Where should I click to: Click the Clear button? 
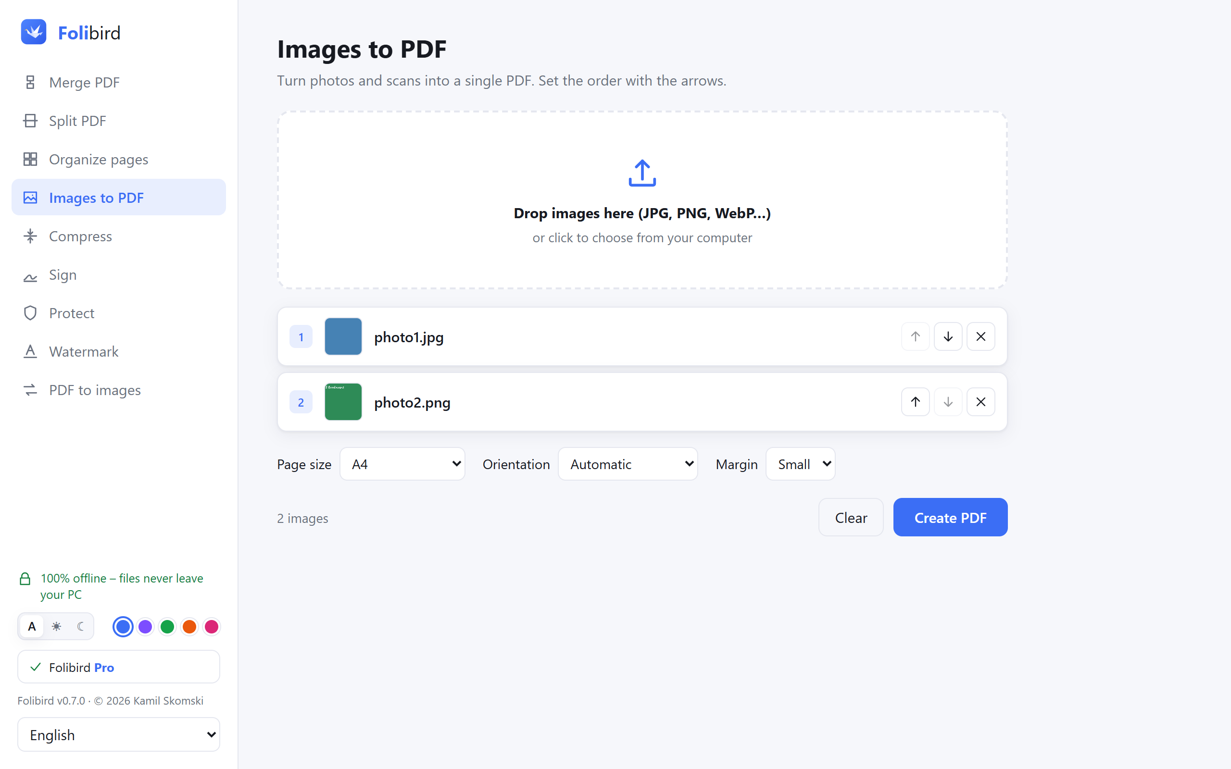851,517
